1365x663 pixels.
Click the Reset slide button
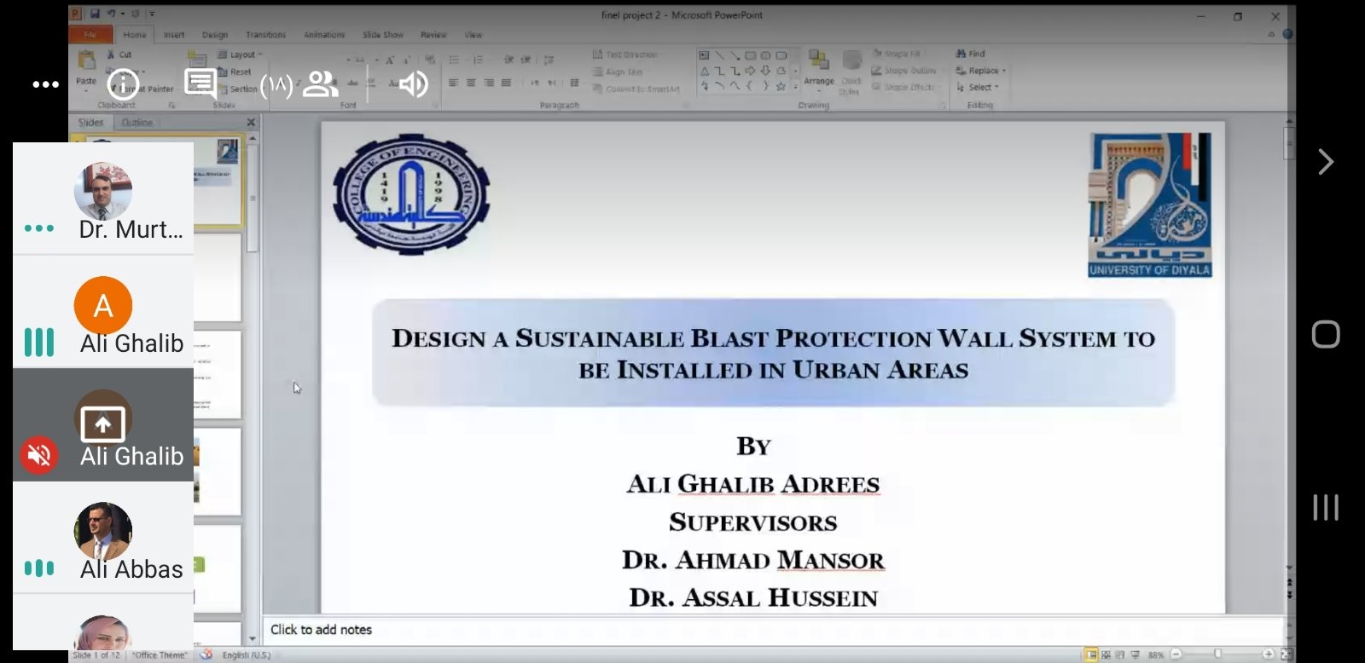[235, 72]
